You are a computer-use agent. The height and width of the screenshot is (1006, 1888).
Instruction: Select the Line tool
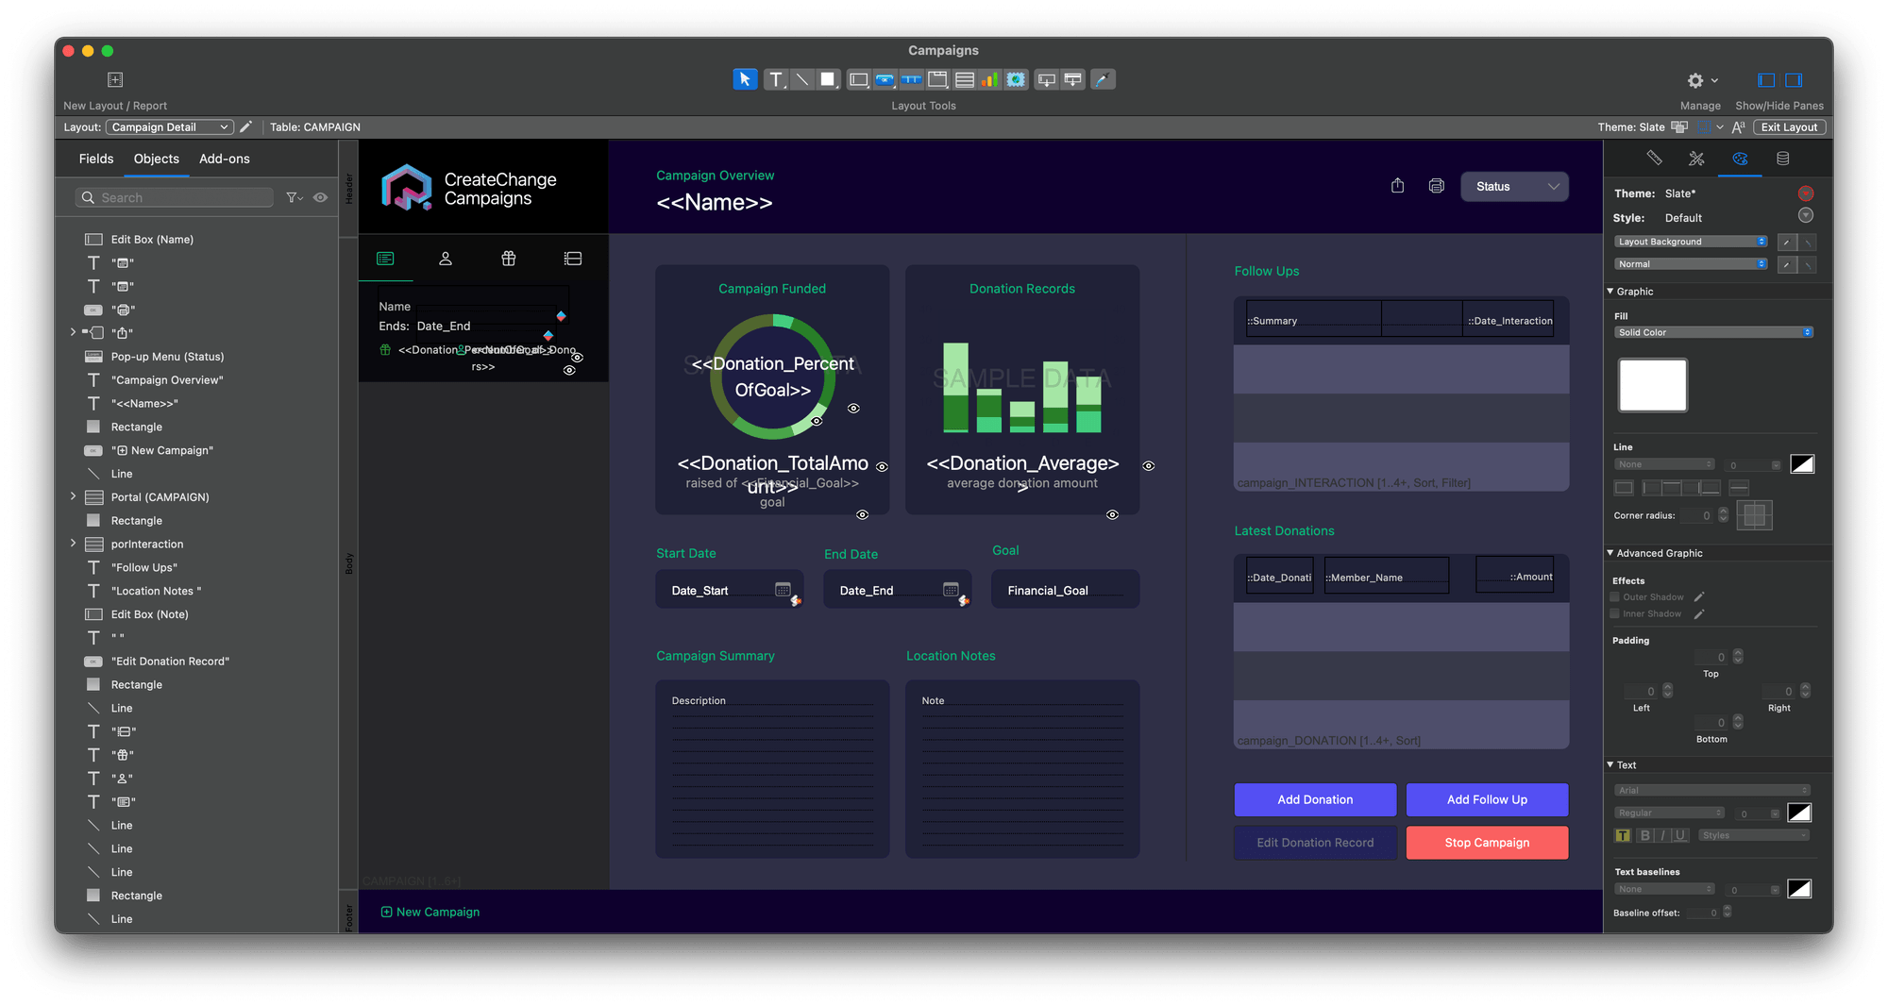(801, 79)
